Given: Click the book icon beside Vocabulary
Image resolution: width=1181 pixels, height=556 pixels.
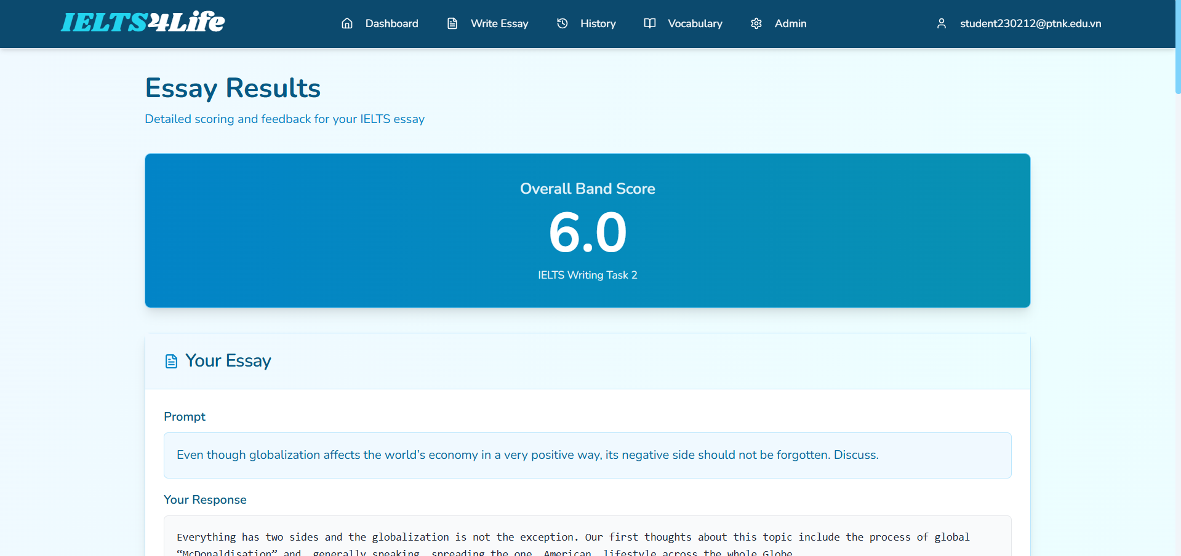Looking at the screenshot, I should point(650,23).
